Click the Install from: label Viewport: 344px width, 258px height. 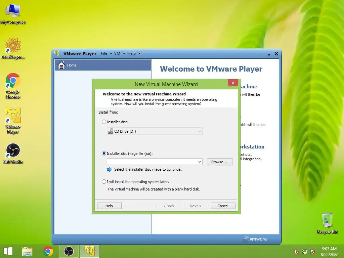click(108, 112)
